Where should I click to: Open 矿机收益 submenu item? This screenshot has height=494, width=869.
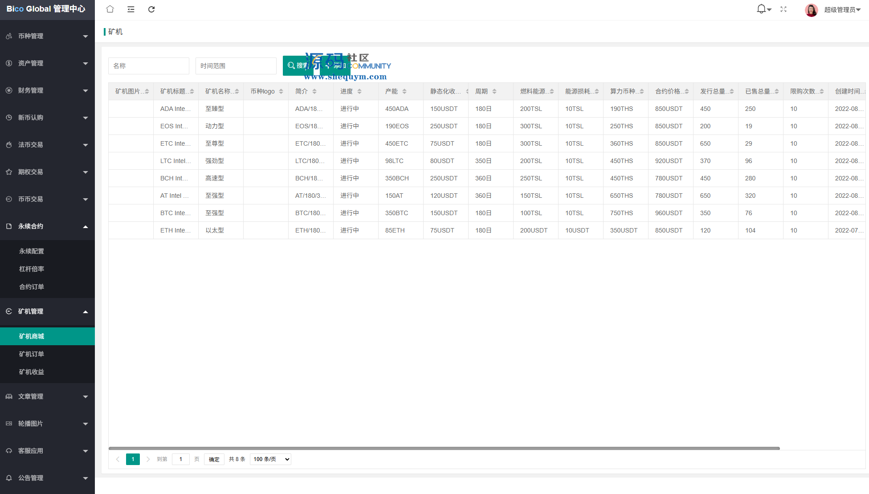(x=32, y=372)
